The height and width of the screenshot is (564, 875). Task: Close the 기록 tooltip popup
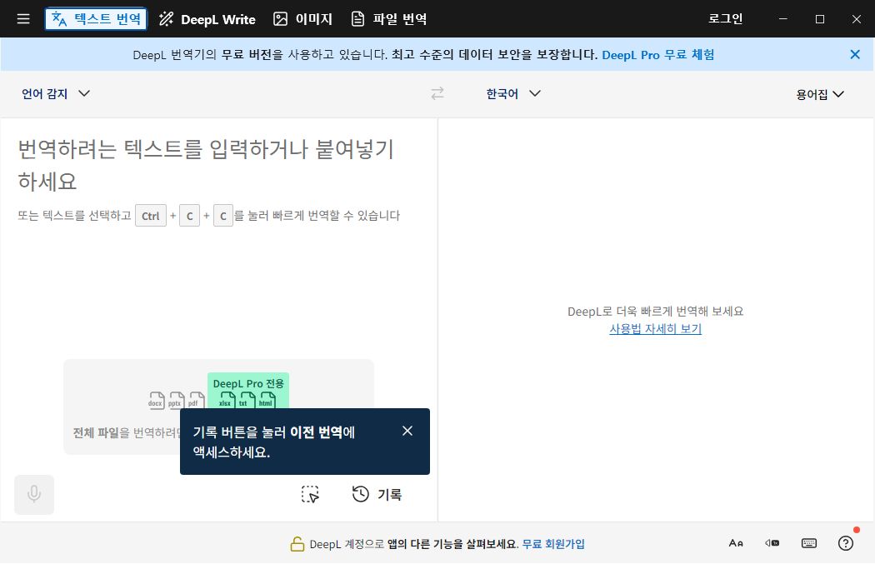pyautogui.click(x=407, y=431)
